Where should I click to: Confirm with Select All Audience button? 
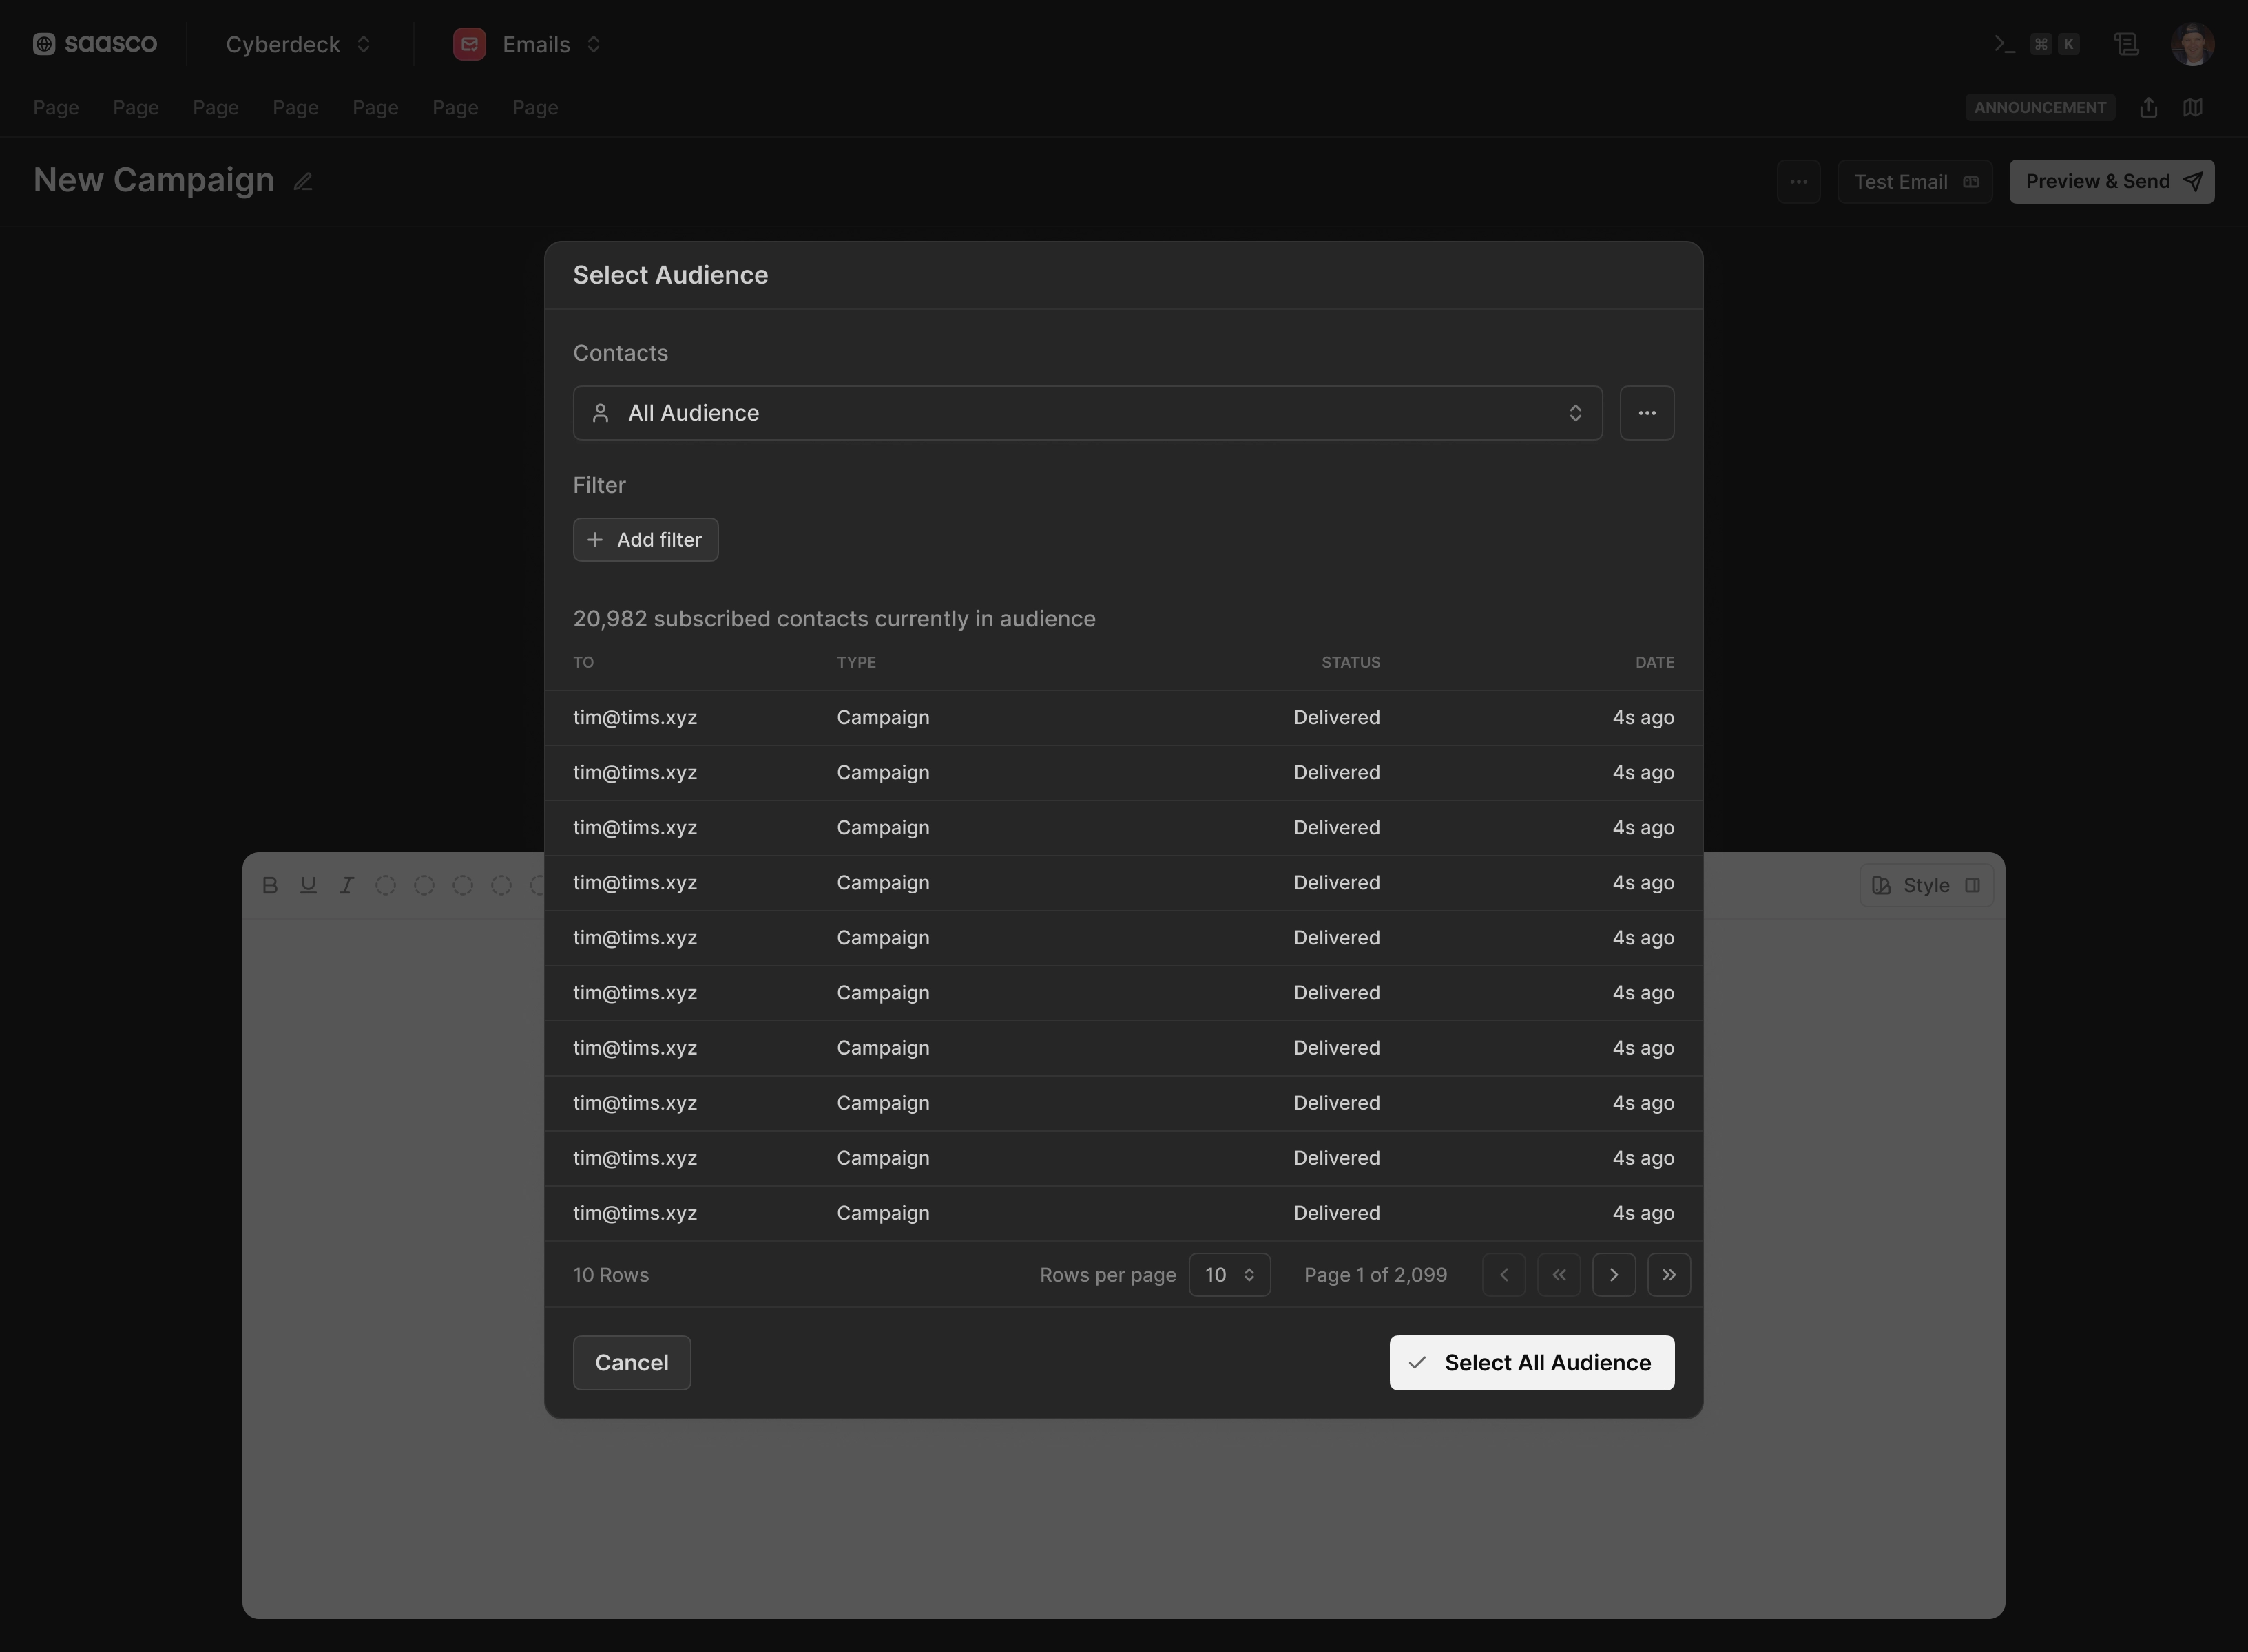(x=1532, y=1363)
